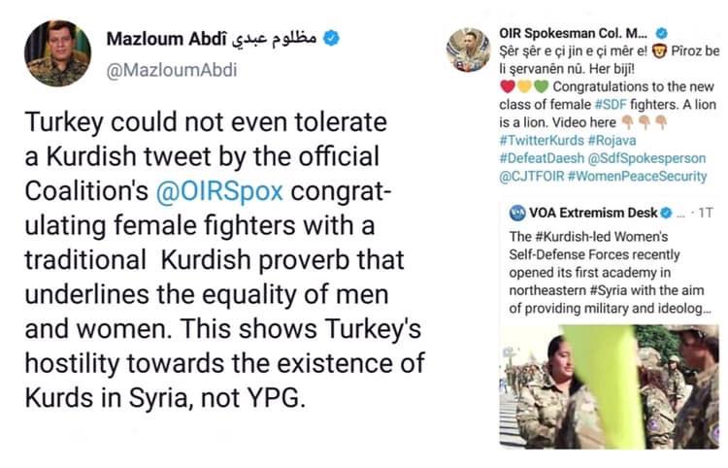Image resolution: width=728 pixels, height=468 pixels.
Task: Click the #Rojava hashtag
Action: 604,140
